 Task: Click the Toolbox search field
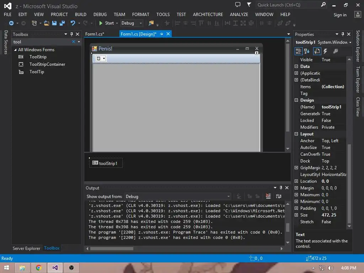pos(42,42)
